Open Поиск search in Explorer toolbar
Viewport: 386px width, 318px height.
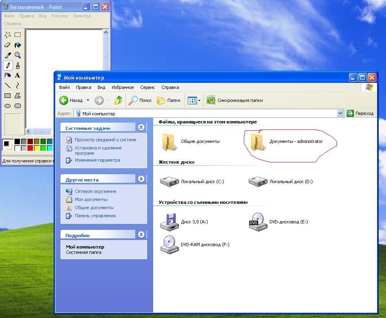click(x=140, y=100)
